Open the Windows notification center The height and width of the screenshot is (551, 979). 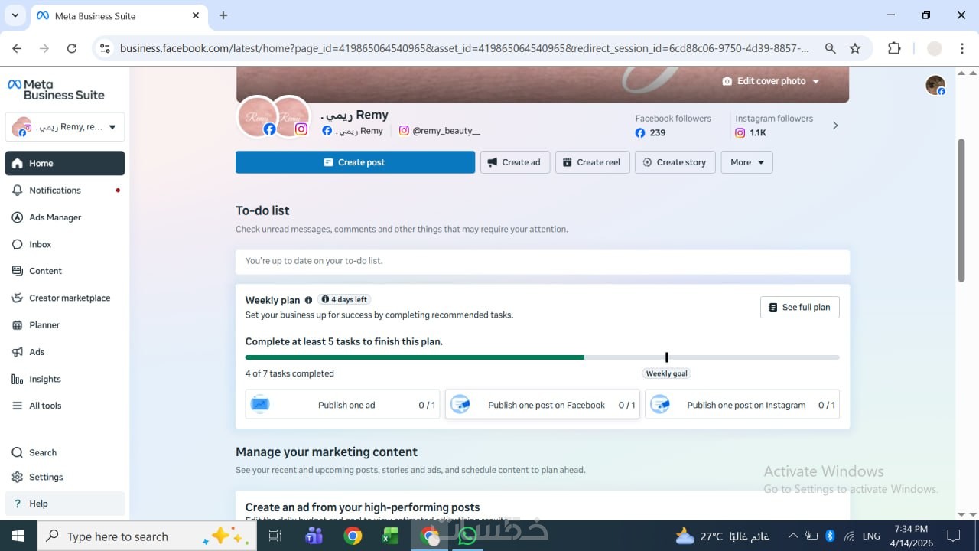click(954, 536)
